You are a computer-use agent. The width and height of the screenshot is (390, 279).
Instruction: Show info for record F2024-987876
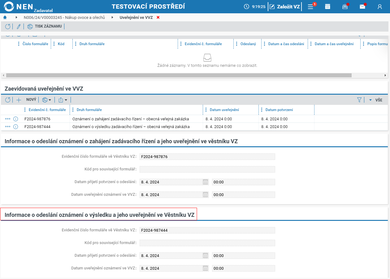(16, 119)
